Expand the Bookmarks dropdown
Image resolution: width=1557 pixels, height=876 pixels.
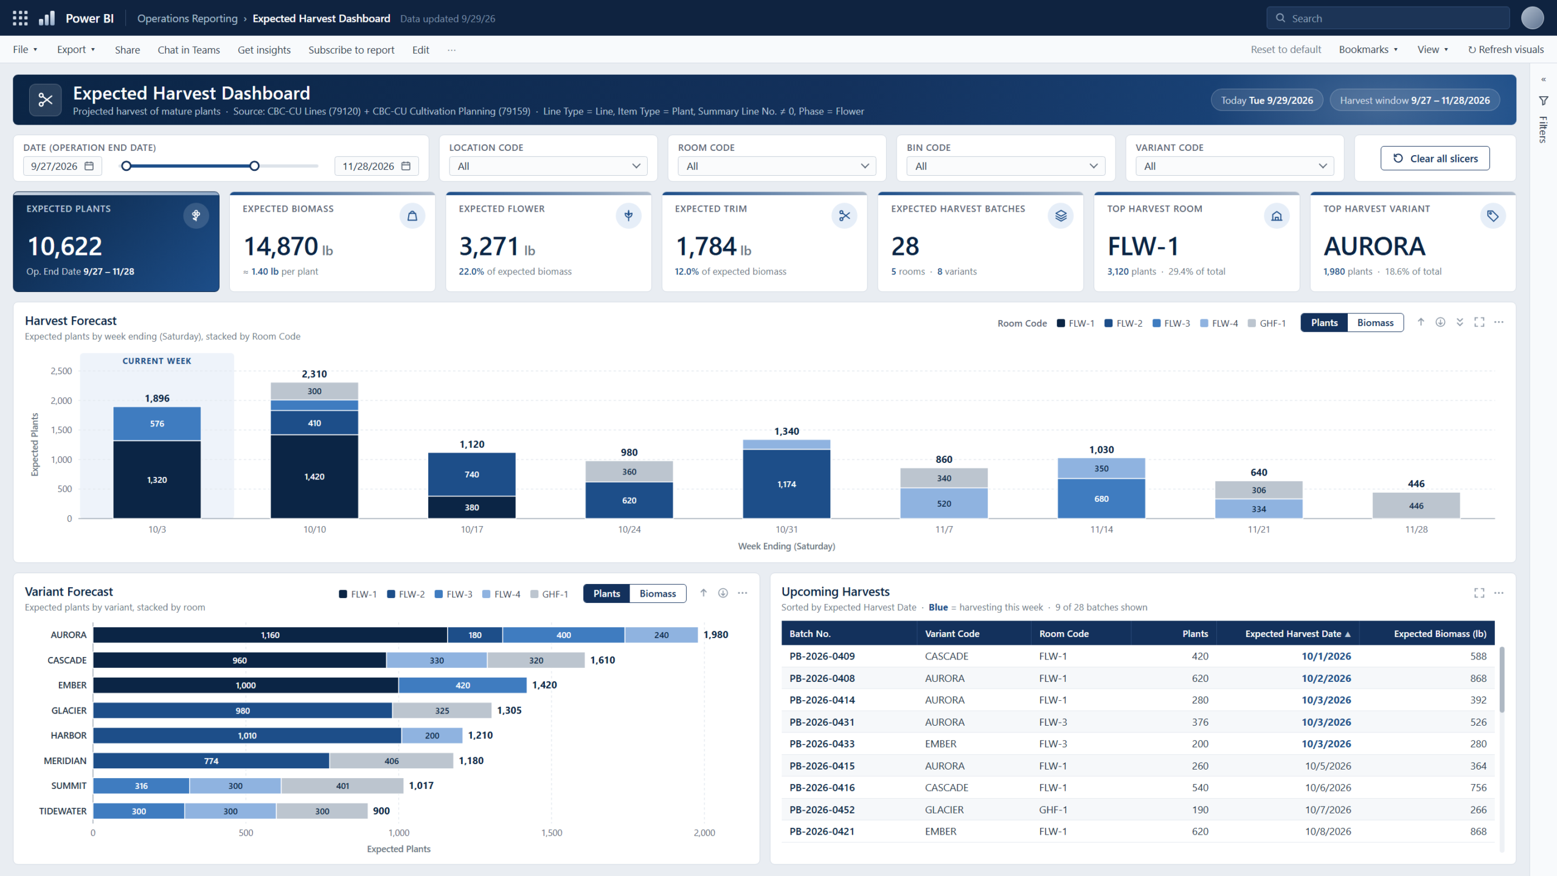[1368, 50]
